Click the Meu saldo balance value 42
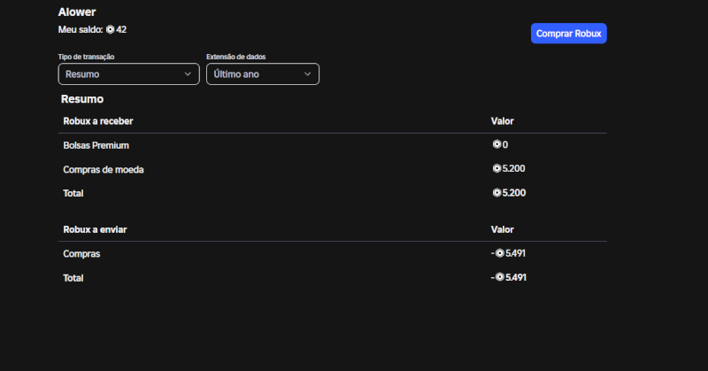708x371 pixels. point(121,29)
